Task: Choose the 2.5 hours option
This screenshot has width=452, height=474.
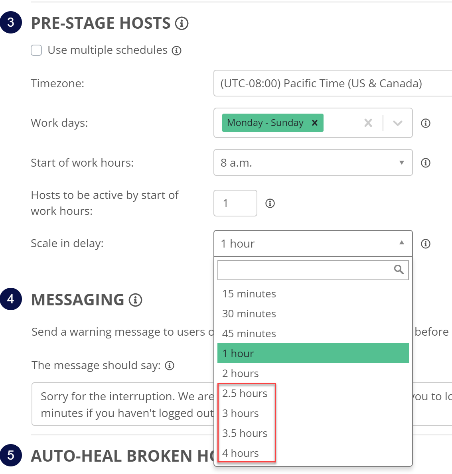Action: (x=245, y=393)
